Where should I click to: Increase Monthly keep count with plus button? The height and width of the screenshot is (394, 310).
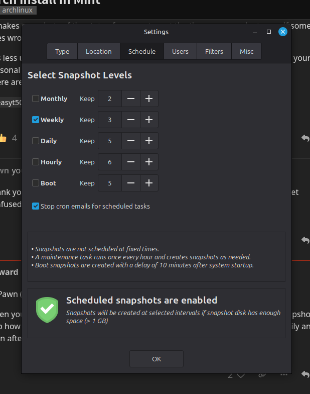click(149, 99)
